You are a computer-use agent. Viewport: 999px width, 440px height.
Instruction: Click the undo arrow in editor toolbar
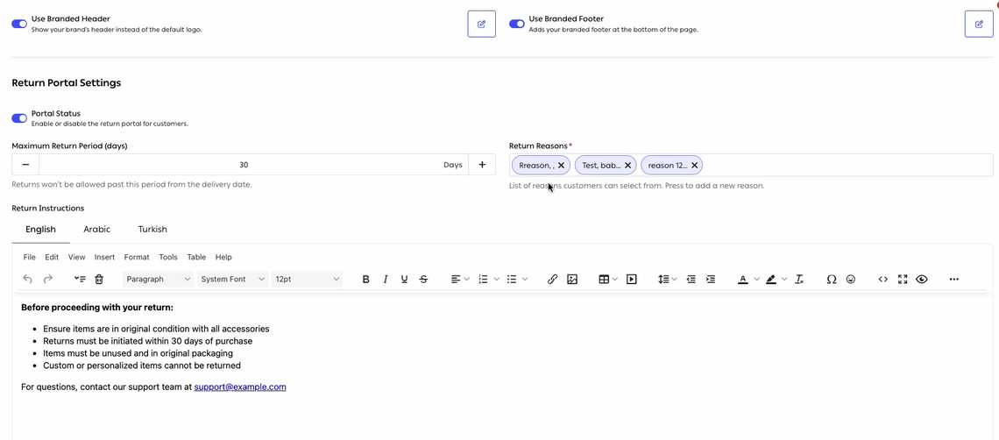coord(27,280)
